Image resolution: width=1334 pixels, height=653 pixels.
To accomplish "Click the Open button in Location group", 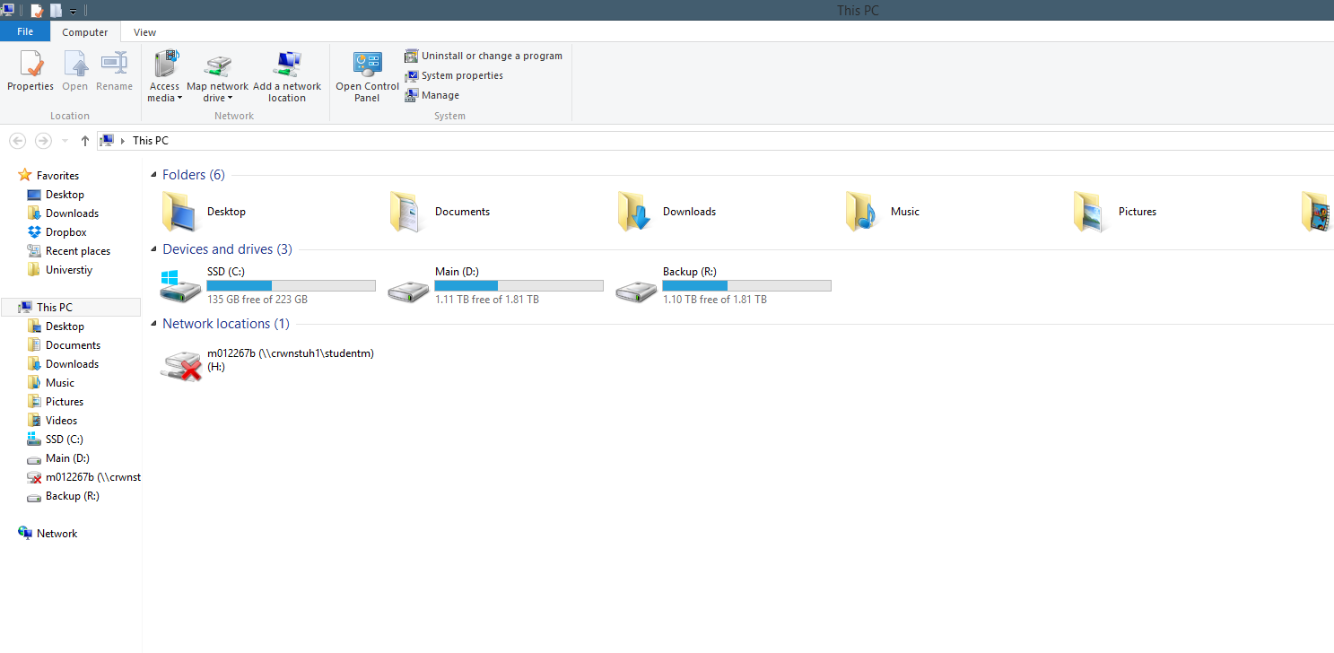I will pyautogui.click(x=75, y=71).
